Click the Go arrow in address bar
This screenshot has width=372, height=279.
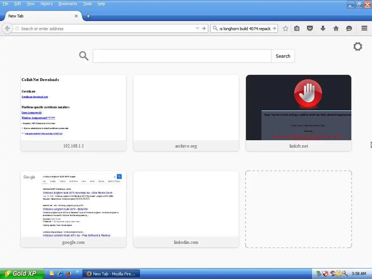click(x=204, y=28)
